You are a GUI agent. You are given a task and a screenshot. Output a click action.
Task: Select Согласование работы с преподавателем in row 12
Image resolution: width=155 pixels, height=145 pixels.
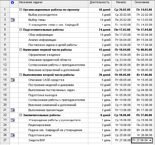[57, 65]
